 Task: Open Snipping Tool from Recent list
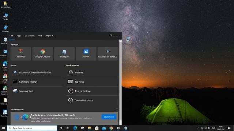pos(37,91)
